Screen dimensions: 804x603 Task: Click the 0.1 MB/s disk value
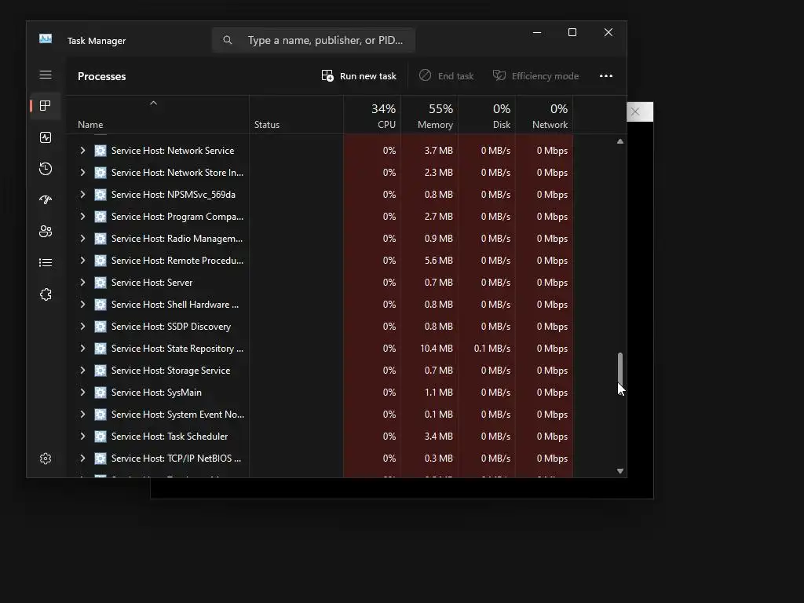[x=492, y=348]
